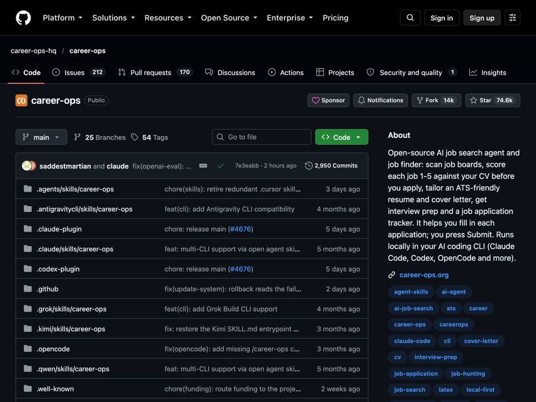Open the 2,950 Commits history

(x=331, y=166)
